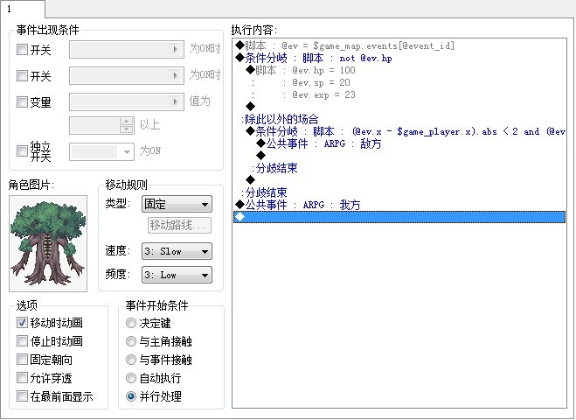The image size is (576, 420).
Task: Open the 类型 dropdown showing 固定
Action: (177, 204)
